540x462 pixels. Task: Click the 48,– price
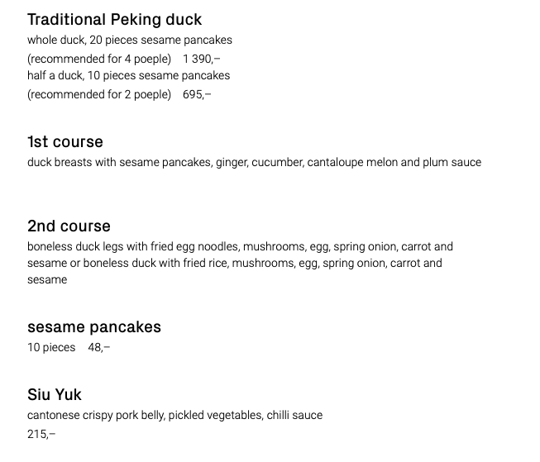point(99,347)
